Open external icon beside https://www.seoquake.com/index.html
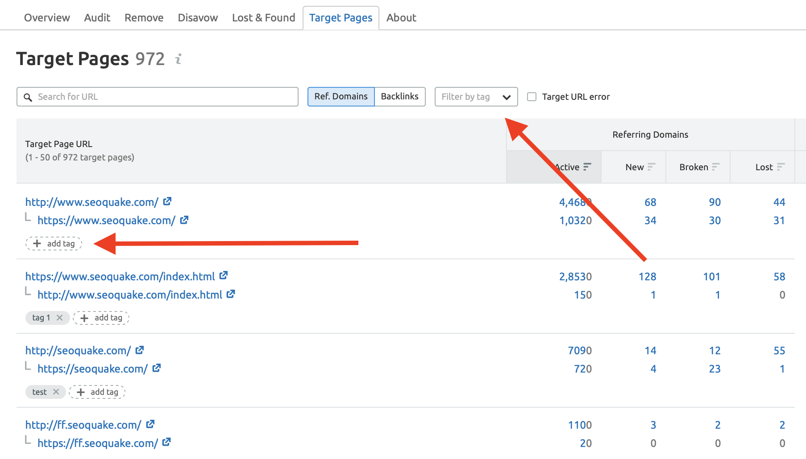This screenshot has height=459, width=806. click(x=224, y=275)
